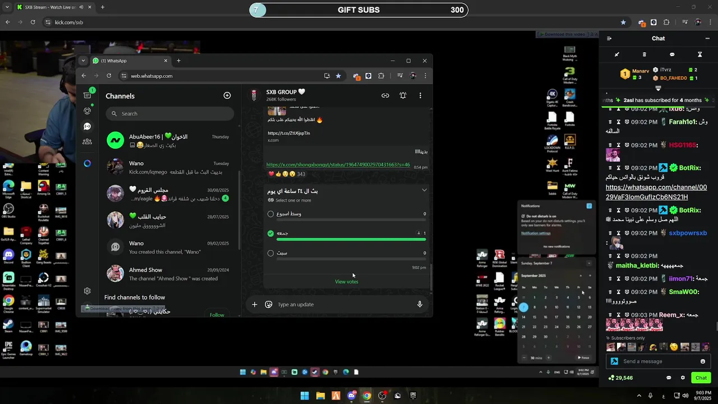Bookmark kick.com page with the star icon

click(x=623, y=22)
